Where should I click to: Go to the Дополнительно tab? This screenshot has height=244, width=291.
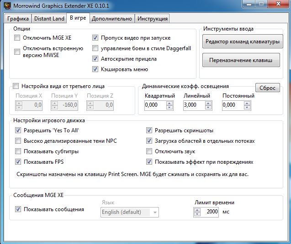pyautogui.click(x=112, y=19)
